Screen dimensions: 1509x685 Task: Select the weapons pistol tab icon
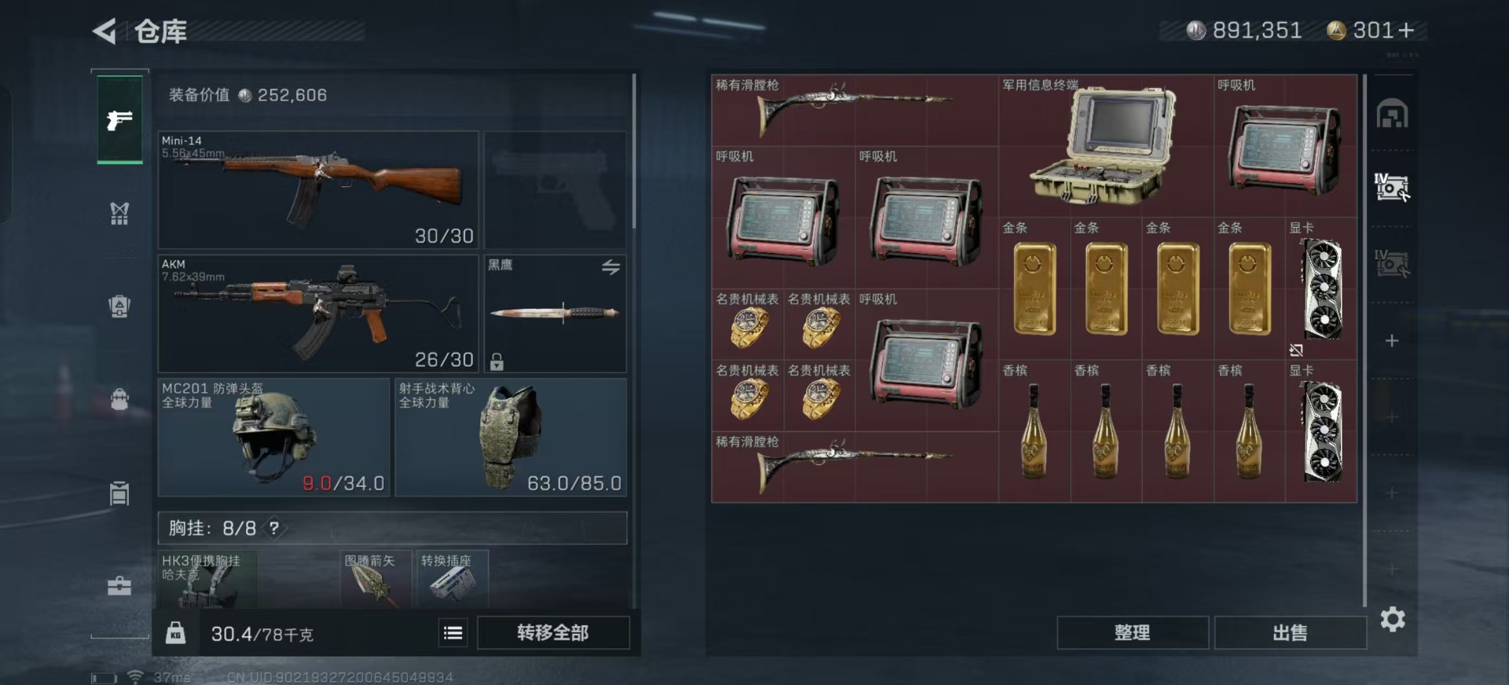pyautogui.click(x=119, y=119)
